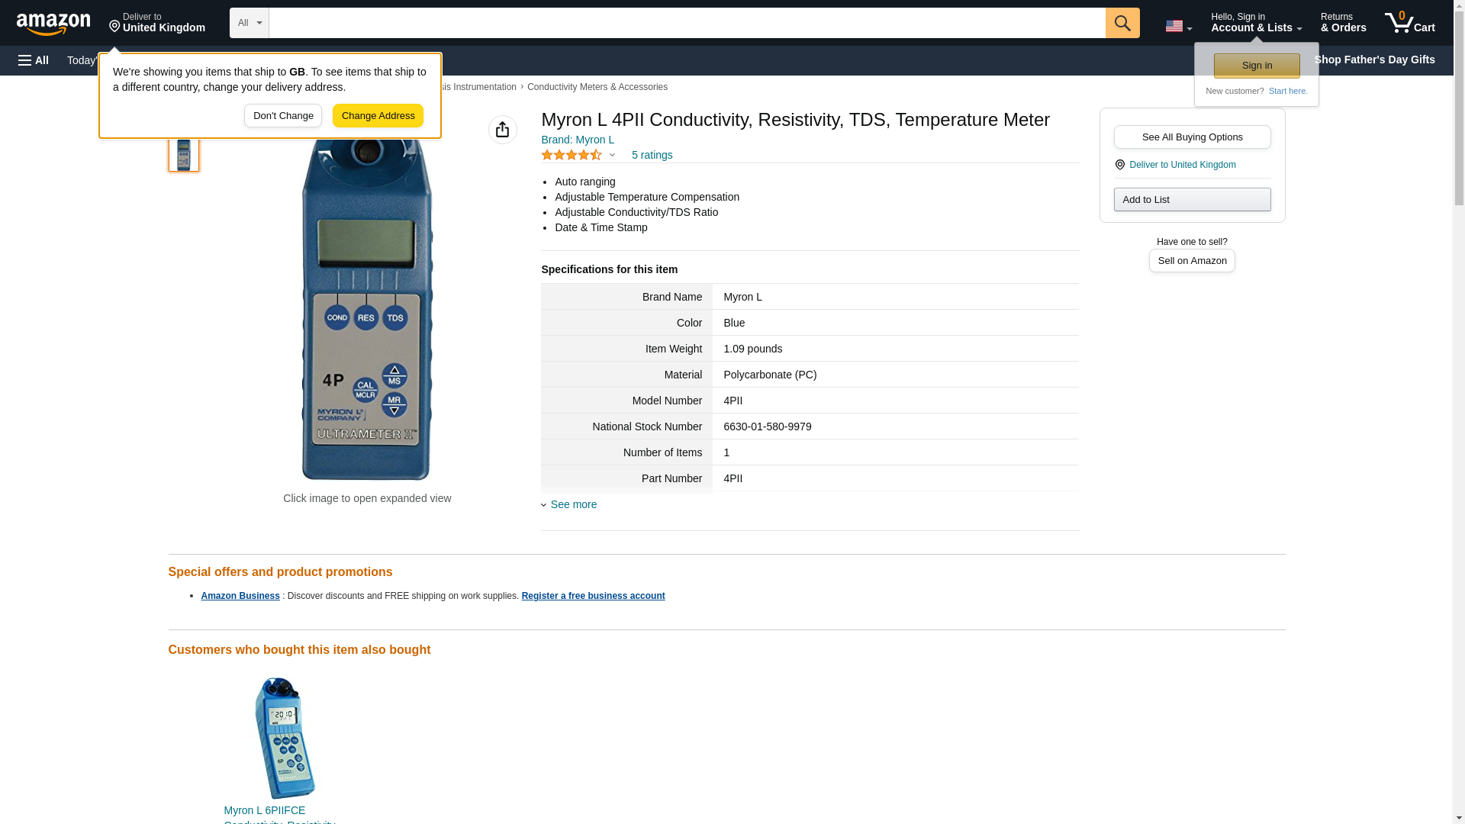Open the 5 ratings link

point(652,155)
